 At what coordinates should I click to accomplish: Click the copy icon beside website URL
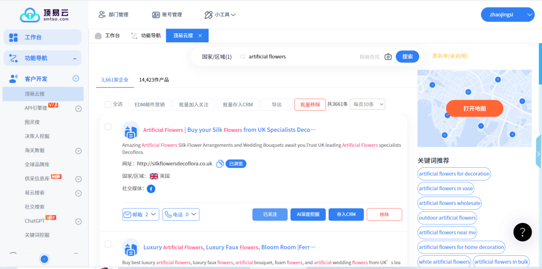tap(220, 164)
